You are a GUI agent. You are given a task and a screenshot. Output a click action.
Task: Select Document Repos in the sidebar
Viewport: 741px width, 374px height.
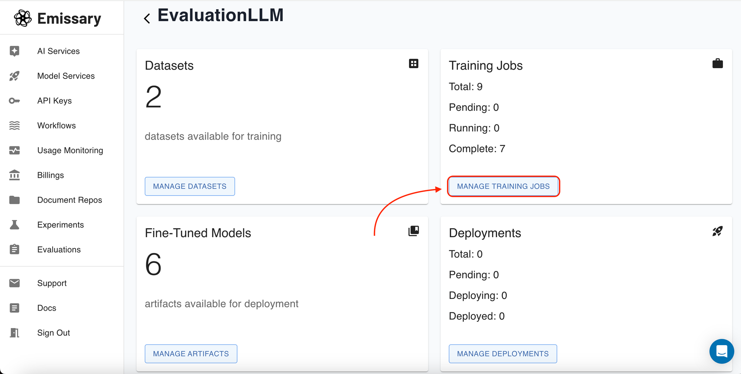click(70, 200)
